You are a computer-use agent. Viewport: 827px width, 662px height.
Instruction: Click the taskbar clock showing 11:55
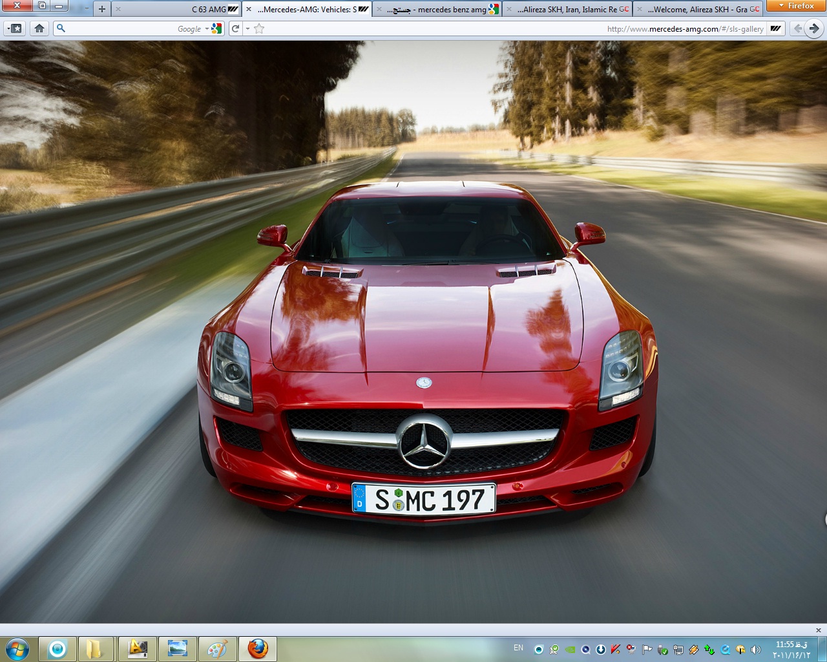coord(791,649)
